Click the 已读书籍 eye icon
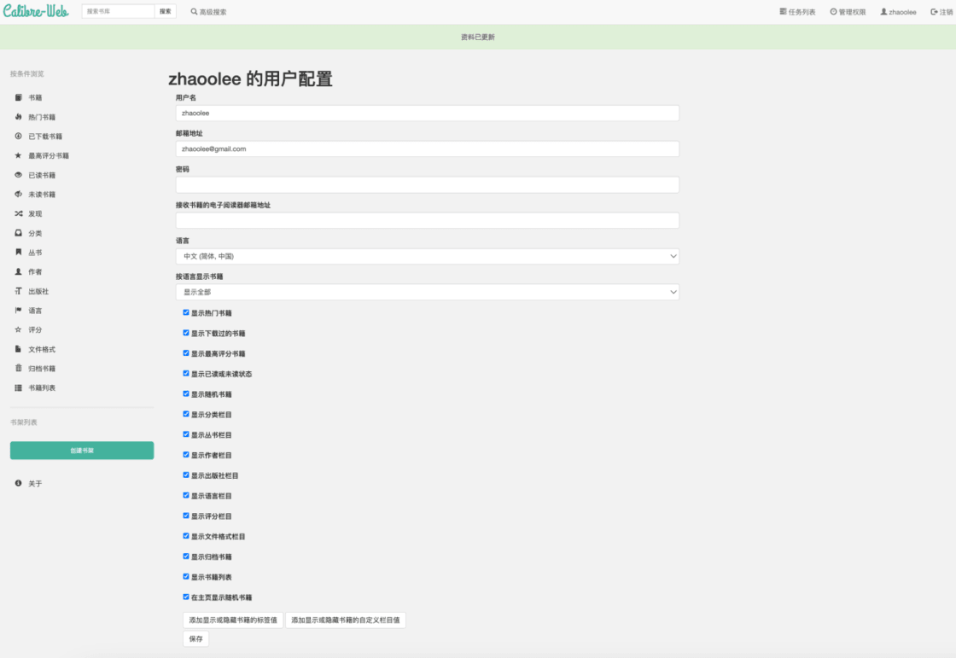956x658 pixels. click(18, 175)
